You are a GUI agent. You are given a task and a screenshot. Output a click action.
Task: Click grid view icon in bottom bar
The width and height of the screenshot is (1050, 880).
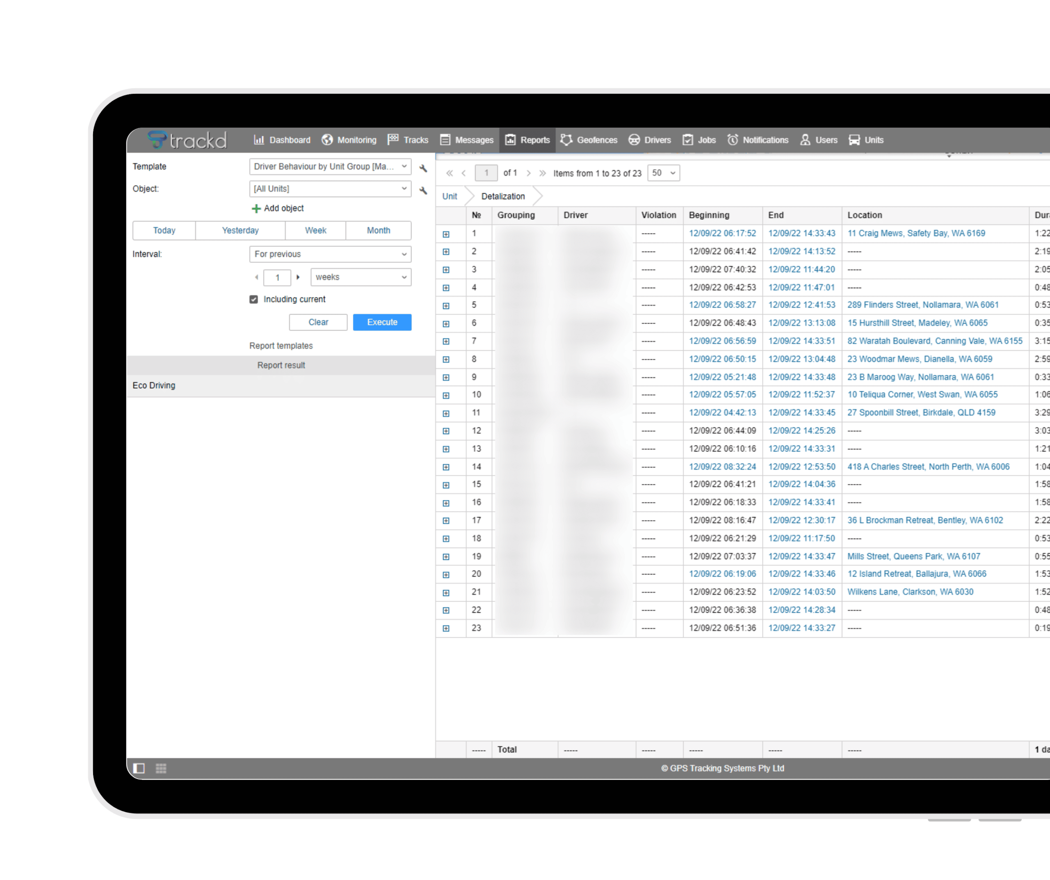coord(161,768)
